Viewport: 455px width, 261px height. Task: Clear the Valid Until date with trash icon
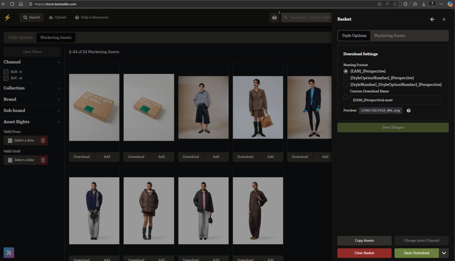coord(43,160)
